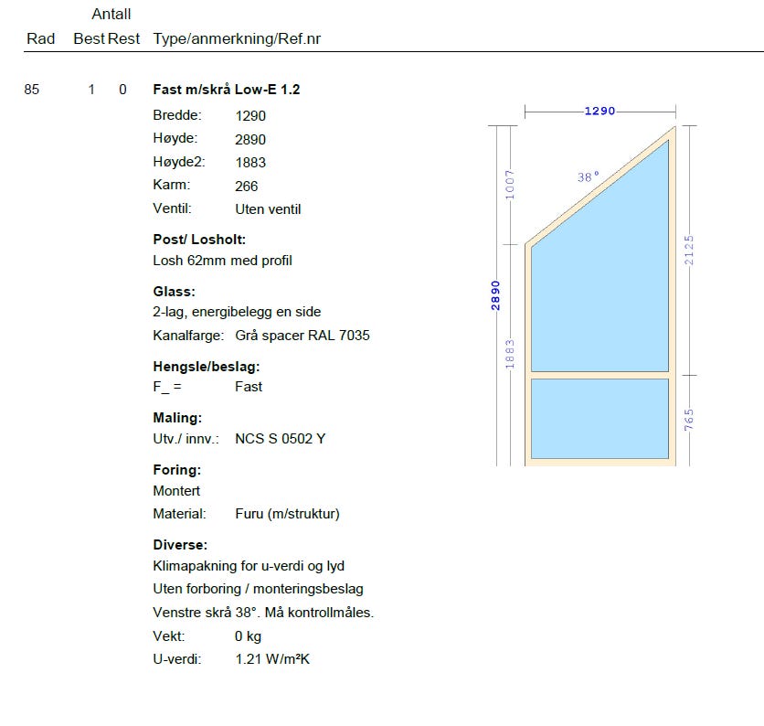
Task: Click the 1290 width dimension above drawing
Action: pos(600,111)
